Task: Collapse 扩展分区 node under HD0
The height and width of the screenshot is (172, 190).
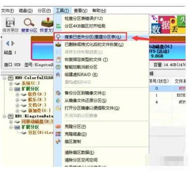Action: tap(11, 89)
